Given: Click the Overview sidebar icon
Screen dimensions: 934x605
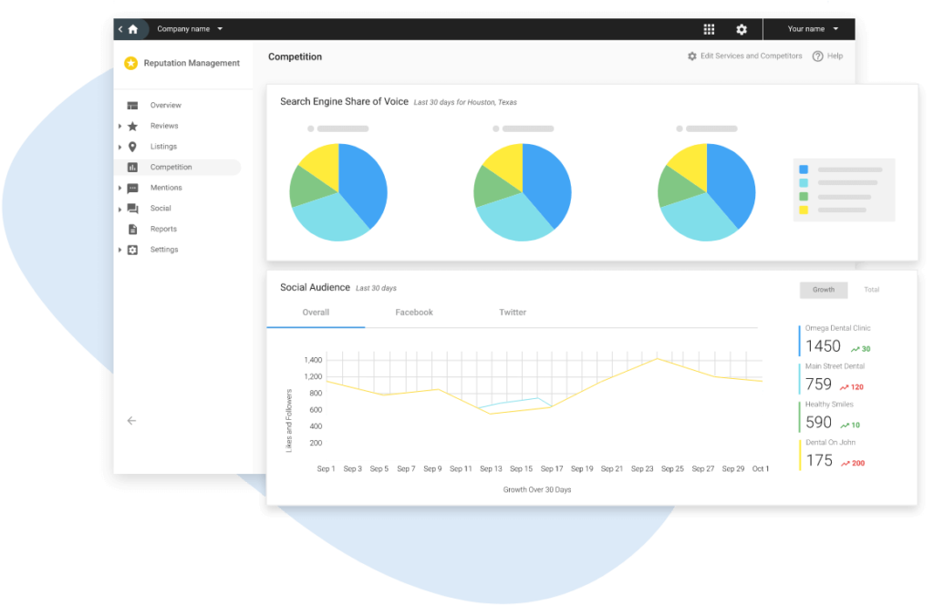Looking at the screenshot, I should [132, 106].
